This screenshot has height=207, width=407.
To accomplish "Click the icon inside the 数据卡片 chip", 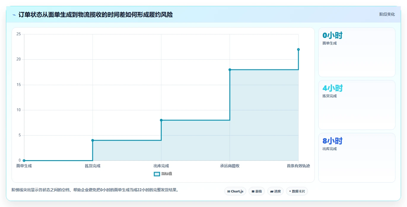I will pos(290,192).
